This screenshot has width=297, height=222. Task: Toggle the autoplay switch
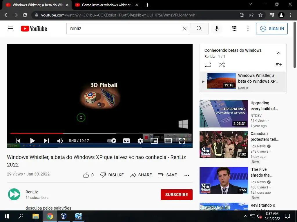pyautogui.click(x=112, y=141)
